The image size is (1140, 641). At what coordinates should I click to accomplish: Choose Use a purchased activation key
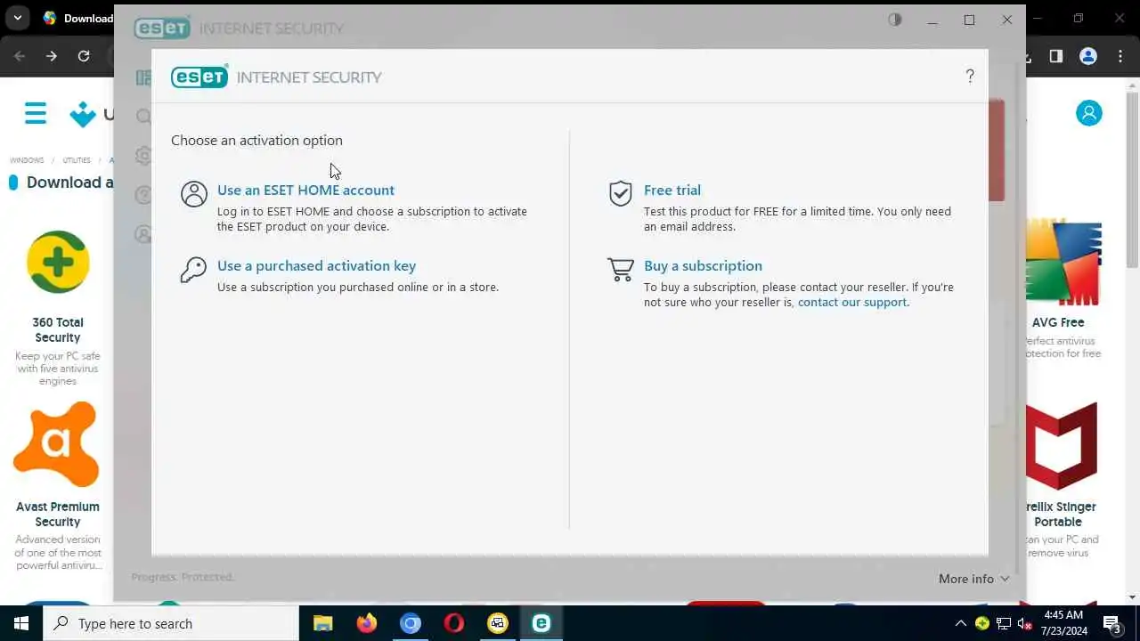point(316,265)
